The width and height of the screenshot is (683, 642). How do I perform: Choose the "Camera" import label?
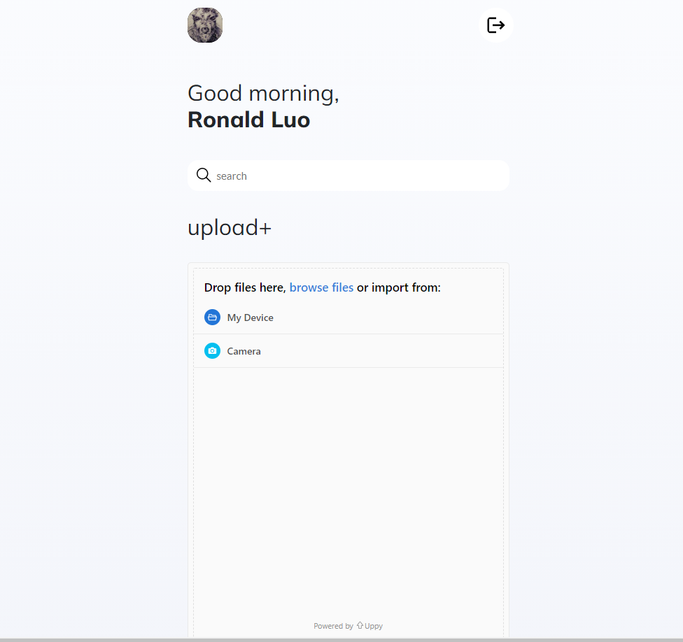point(244,351)
